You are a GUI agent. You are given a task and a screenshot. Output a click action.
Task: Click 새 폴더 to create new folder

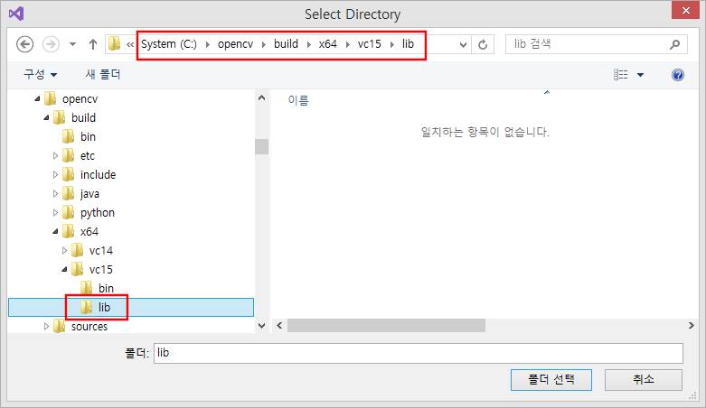pyautogui.click(x=103, y=75)
